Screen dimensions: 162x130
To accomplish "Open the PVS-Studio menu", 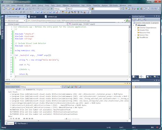I will point(113,5).
